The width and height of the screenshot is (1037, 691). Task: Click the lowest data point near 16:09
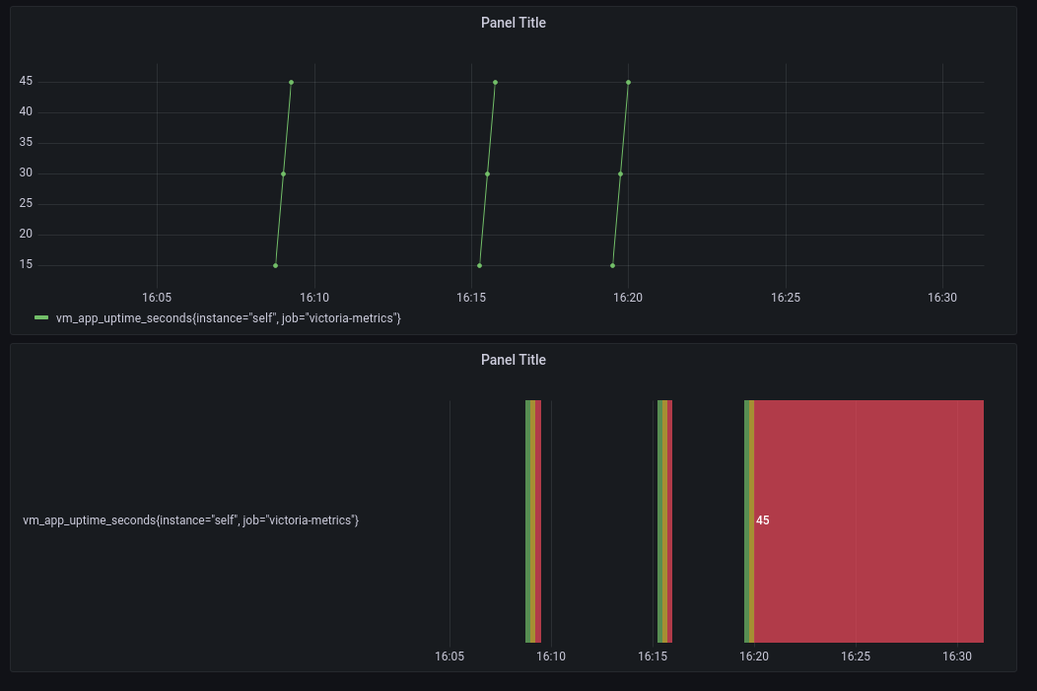(x=276, y=264)
